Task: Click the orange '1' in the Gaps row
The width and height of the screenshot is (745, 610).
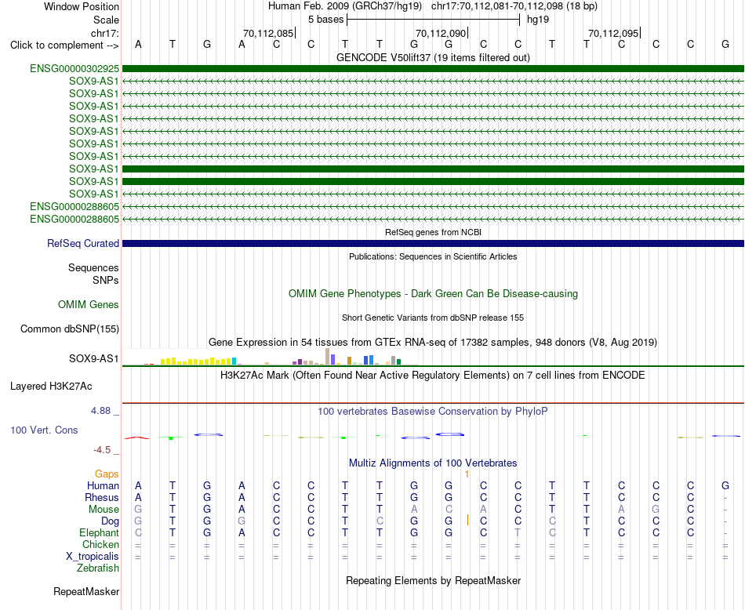Action: pos(467,474)
